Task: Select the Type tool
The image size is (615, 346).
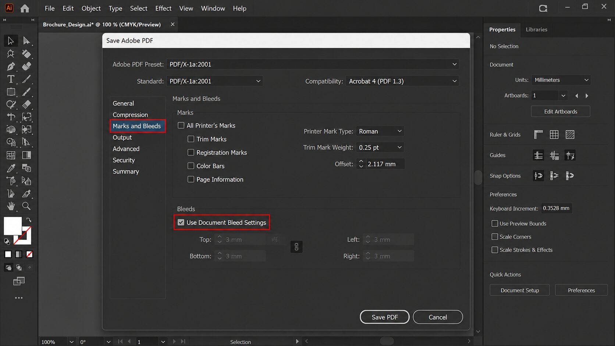Action: (11, 79)
